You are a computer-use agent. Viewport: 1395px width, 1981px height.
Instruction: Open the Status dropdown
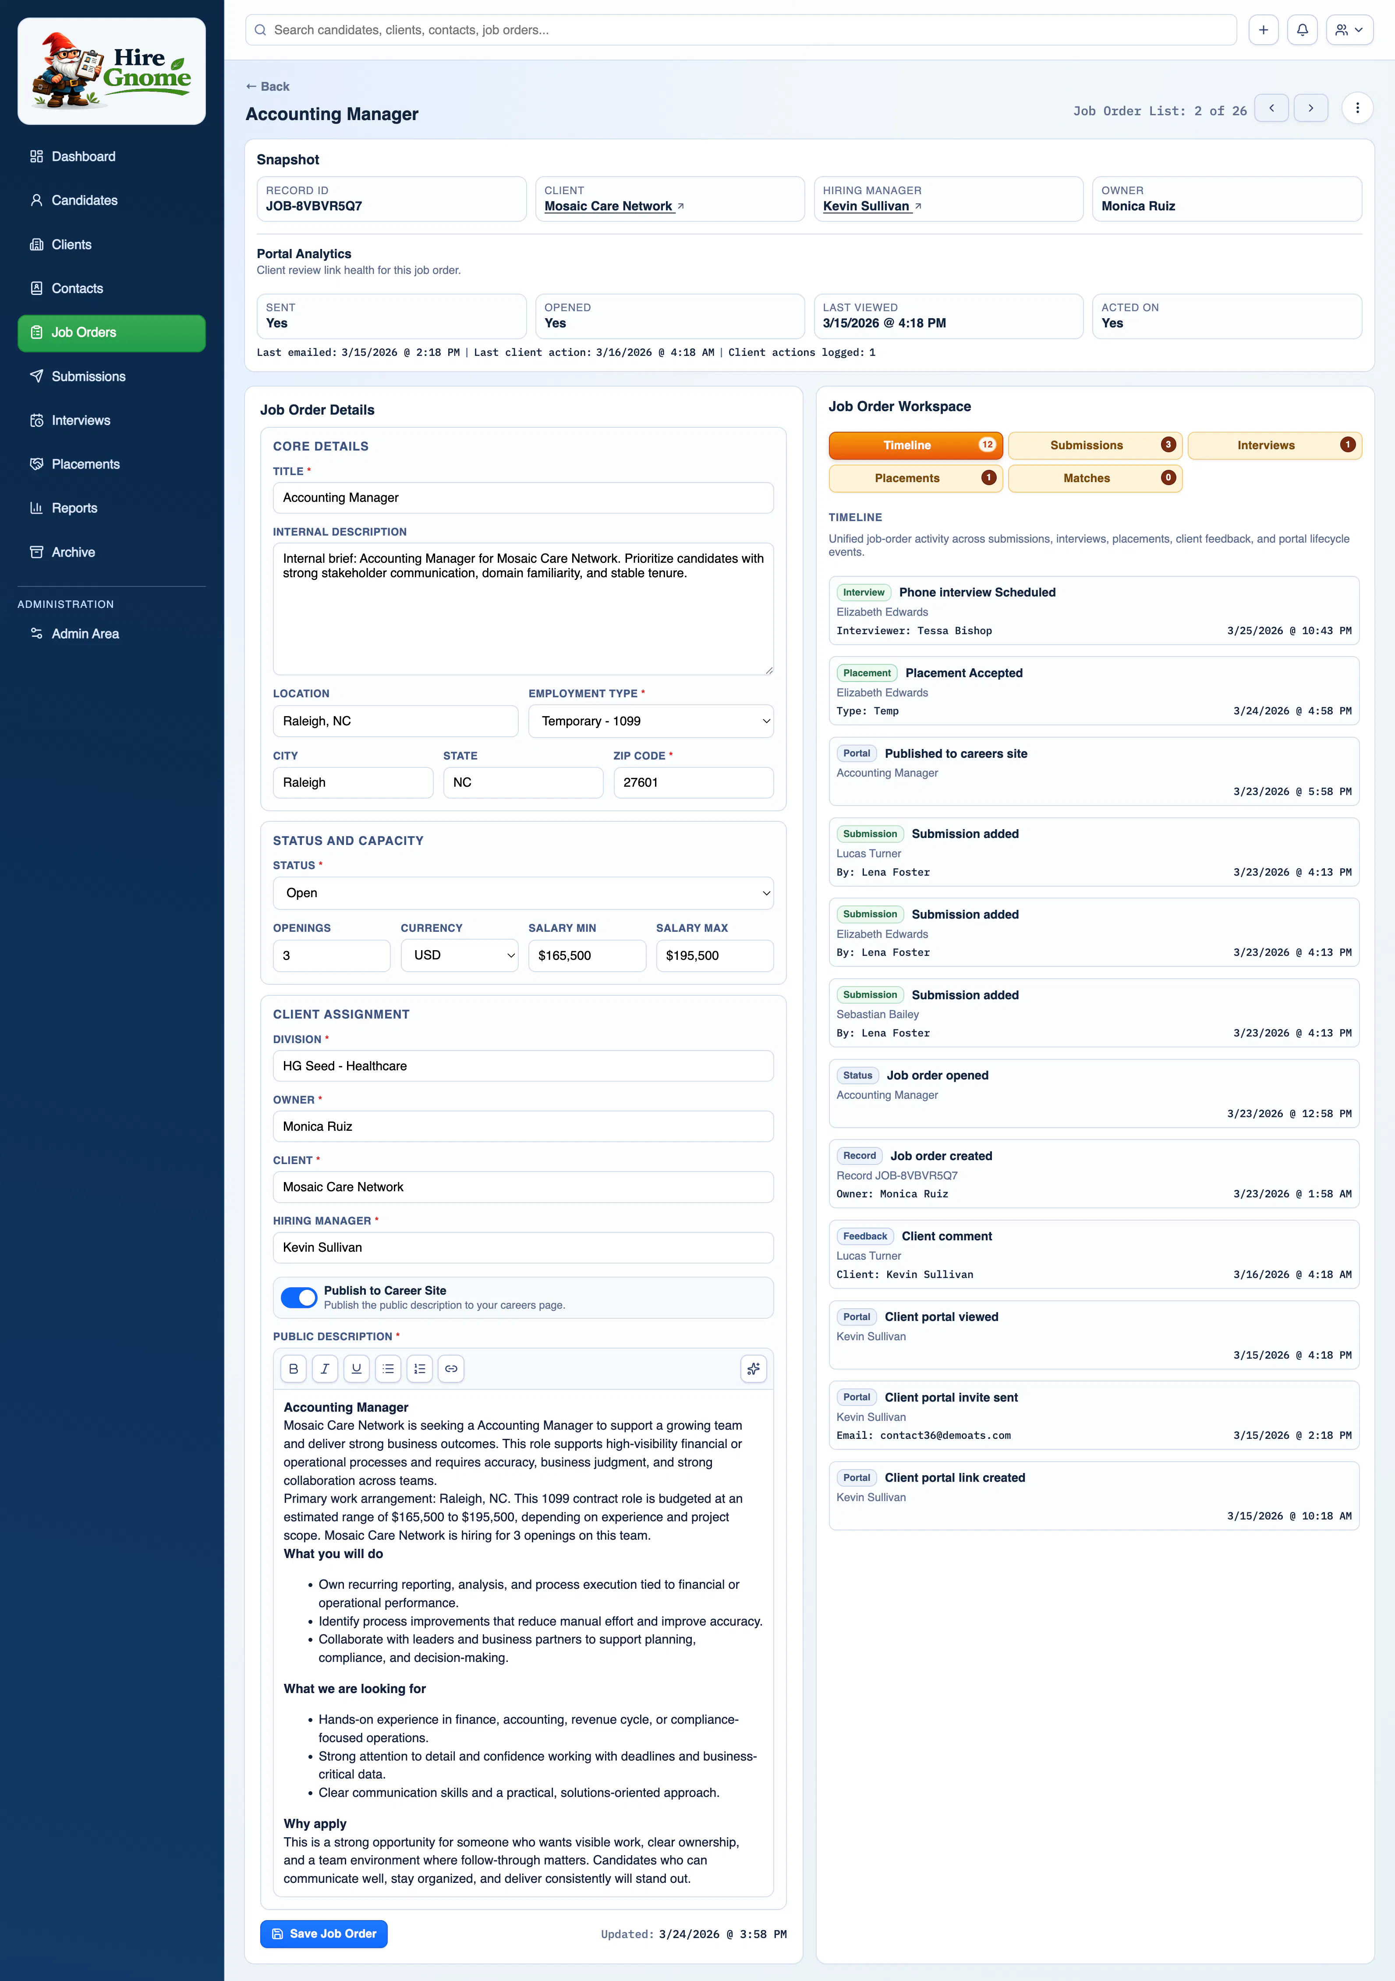[523, 893]
